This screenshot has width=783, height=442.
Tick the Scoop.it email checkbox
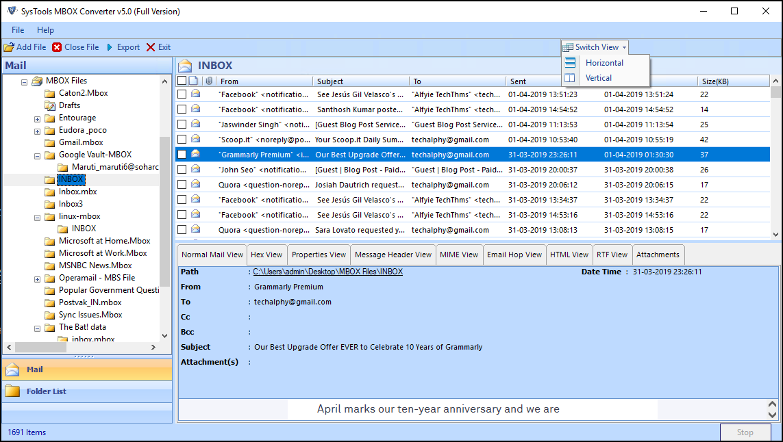pos(182,140)
